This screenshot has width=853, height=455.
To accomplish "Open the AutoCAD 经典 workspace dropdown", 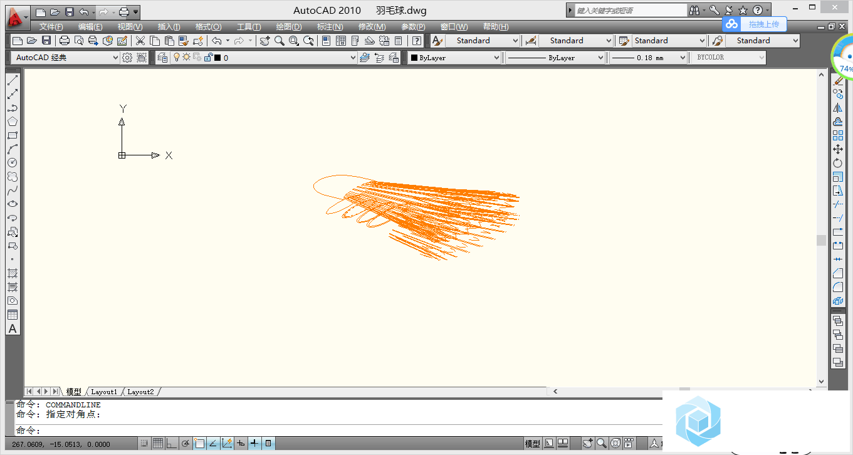I will pos(65,58).
